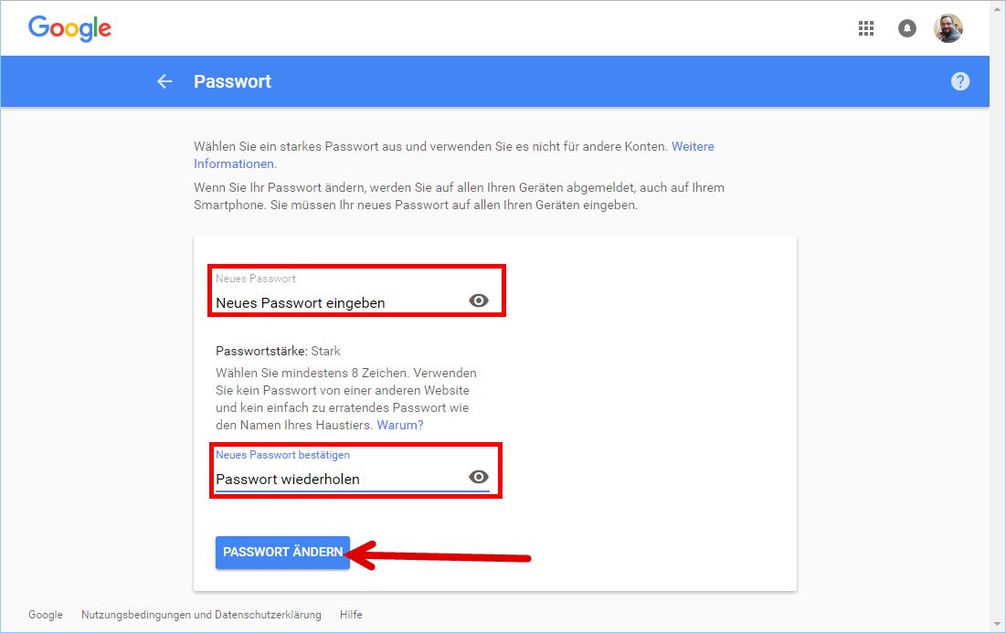This screenshot has width=1006, height=633.
Task: Open Nutzungsbedingungen und Datenschutzerklärung footer link
Action: (201, 615)
